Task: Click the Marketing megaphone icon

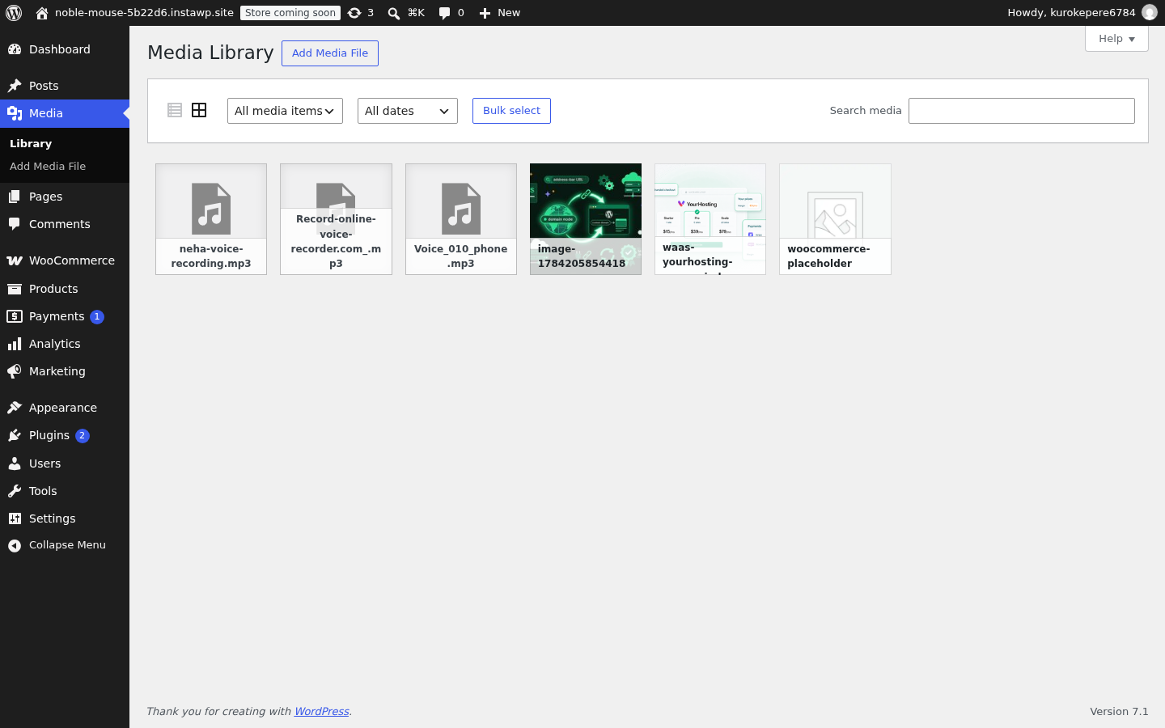Action: [x=15, y=371]
